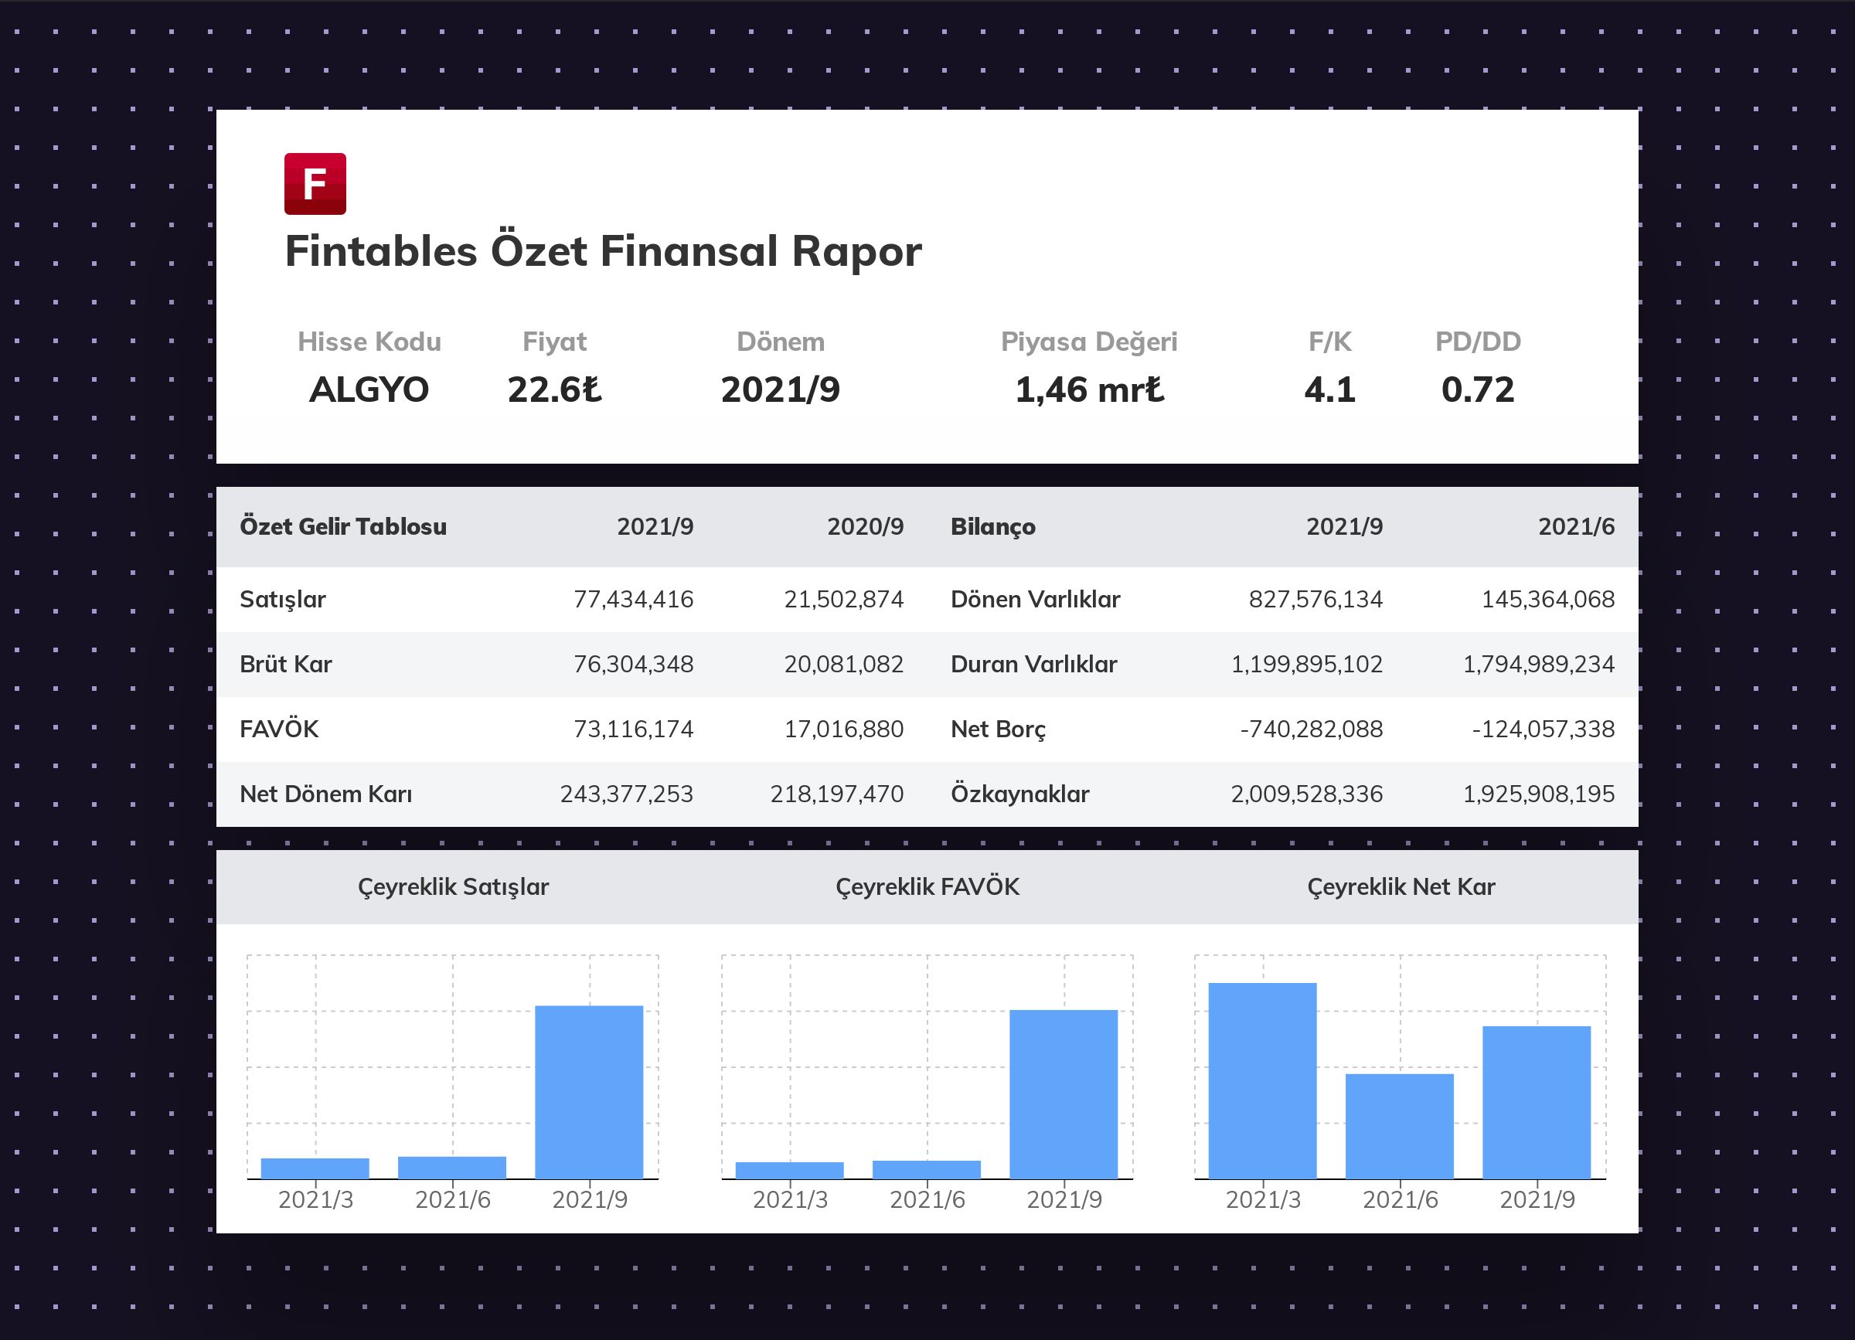Viewport: 1855px width, 1340px height.
Task: Click the Çeyreklik FAVÖK chart title
Action: click(927, 887)
